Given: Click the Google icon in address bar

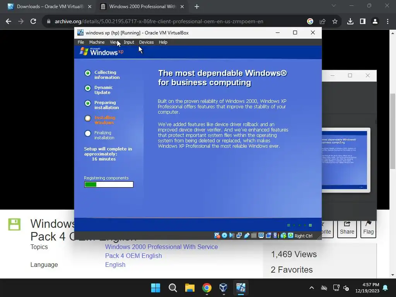Looking at the screenshot, I should click(310, 22).
